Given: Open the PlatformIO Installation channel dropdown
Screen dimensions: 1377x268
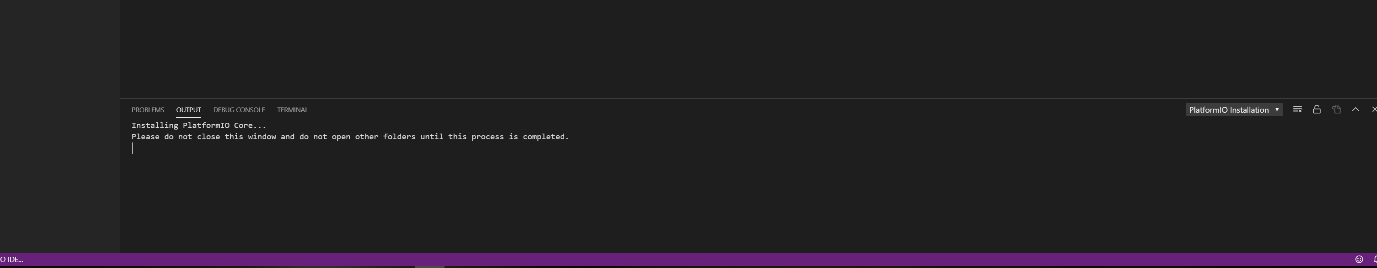Looking at the screenshot, I should click(x=1234, y=110).
